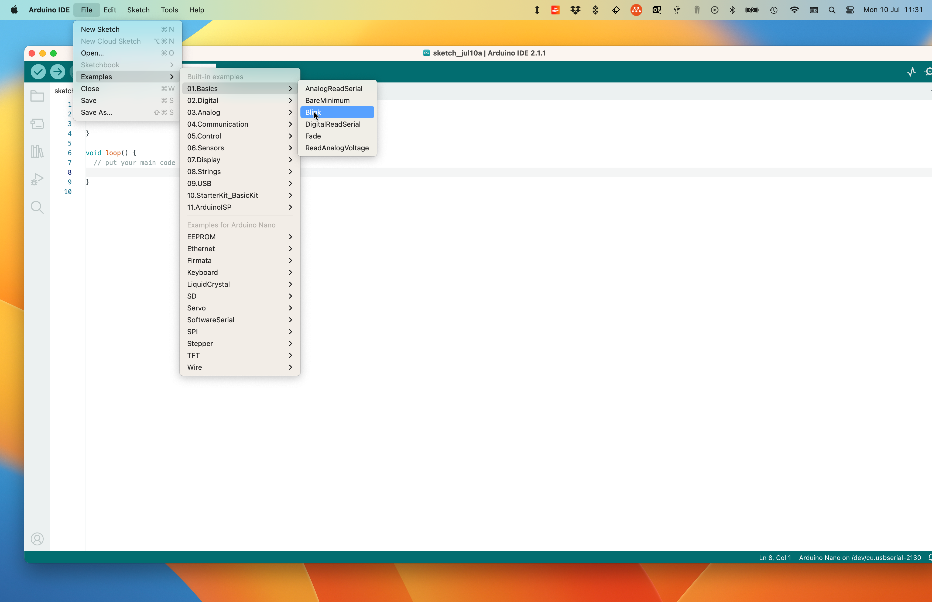The height and width of the screenshot is (602, 932).
Task: Expand the 02.Digital examples submenu
Action: tap(240, 101)
